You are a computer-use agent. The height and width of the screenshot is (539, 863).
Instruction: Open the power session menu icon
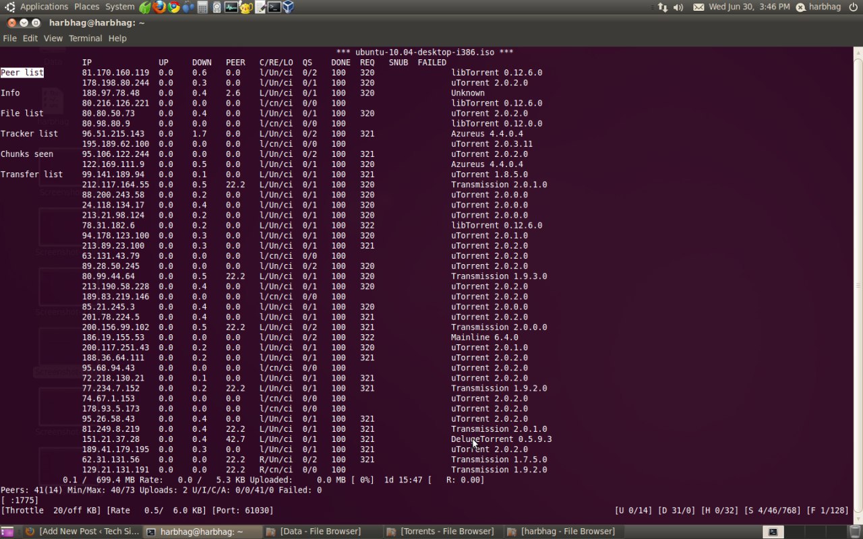[x=853, y=7]
